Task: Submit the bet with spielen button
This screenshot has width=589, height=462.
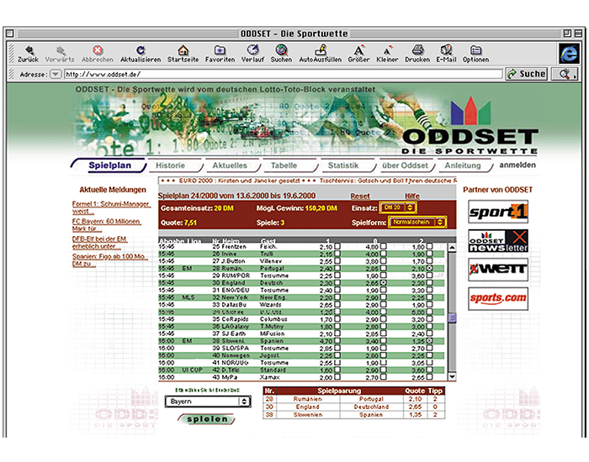Action: click(206, 419)
